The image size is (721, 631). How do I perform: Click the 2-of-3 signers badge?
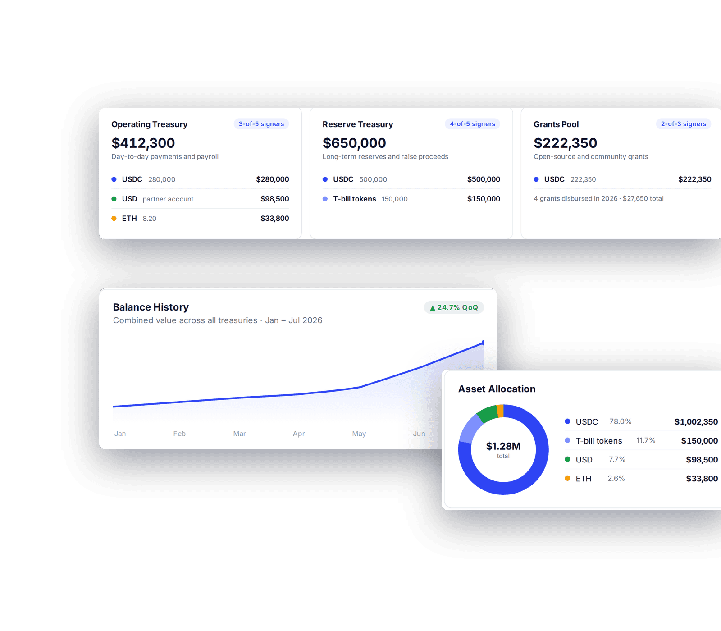click(x=683, y=124)
